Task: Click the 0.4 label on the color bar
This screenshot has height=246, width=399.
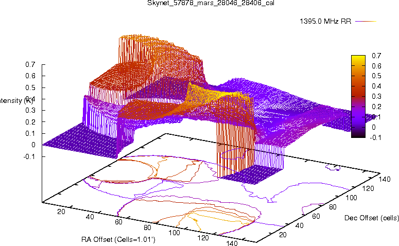Action: click(376, 86)
